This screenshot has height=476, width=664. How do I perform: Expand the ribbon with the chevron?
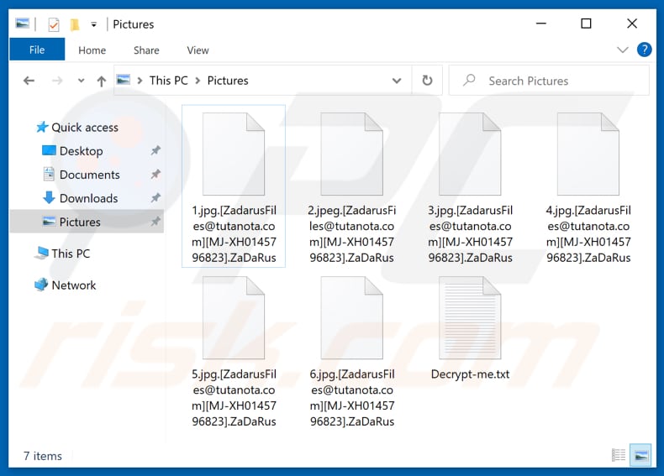click(622, 50)
